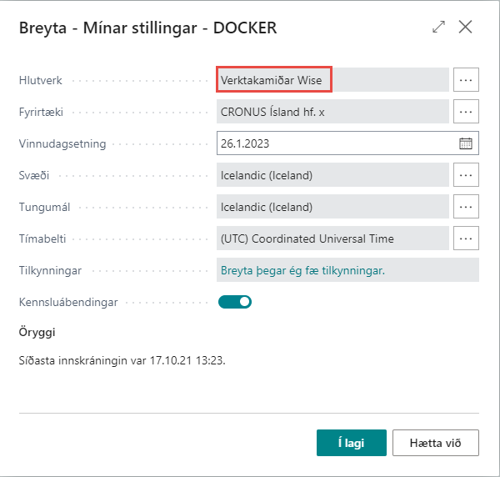
Task: Select the Svæði field with Icelandic (Iceland)
Action: click(x=332, y=175)
